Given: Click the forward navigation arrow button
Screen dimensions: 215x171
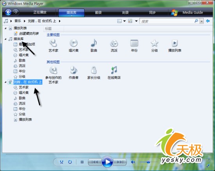Looking at the screenshot, I should (x=16, y=12).
